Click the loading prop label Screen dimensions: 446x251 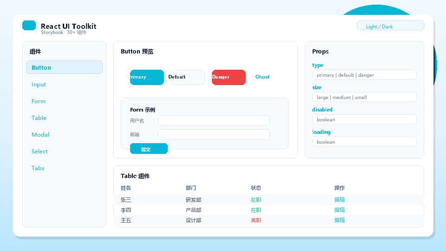point(321,132)
